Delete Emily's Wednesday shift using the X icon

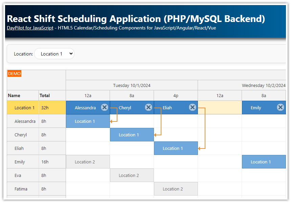(281, 107)
